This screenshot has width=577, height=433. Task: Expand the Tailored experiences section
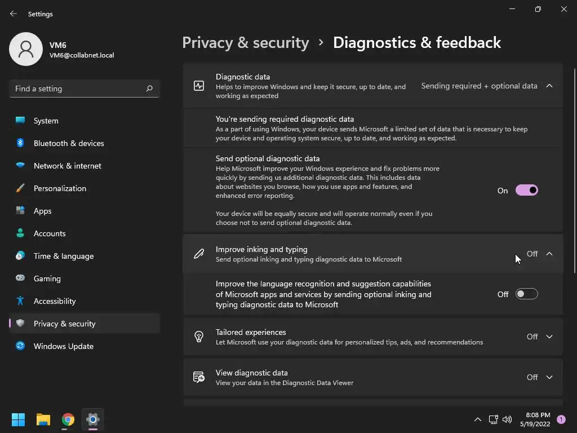pyautogui.click(x=549, y=337)
